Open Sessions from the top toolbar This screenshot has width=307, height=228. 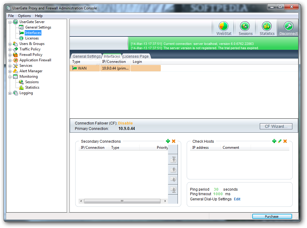click(245, 28)
